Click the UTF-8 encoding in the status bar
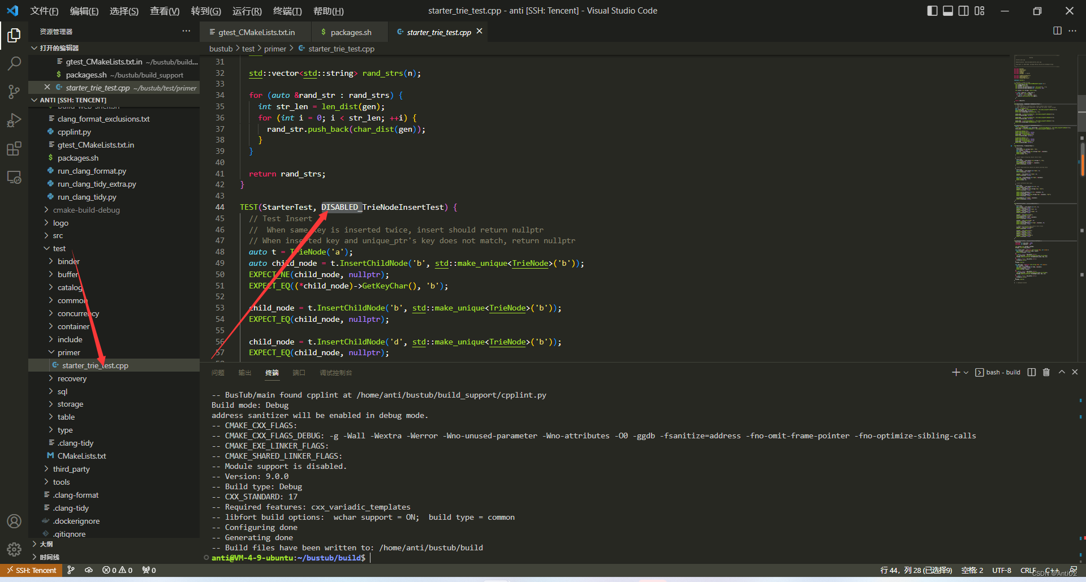Screen dimensions: 1086x582 pyautogui.click(x=1001, y=570)
